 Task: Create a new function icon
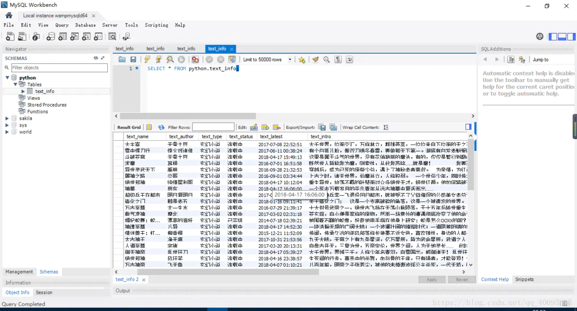pyautogui.click(x=99, y=37)
